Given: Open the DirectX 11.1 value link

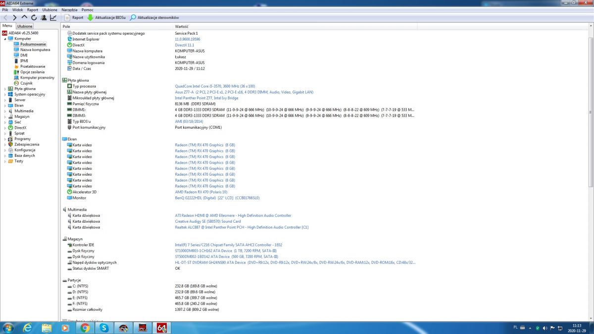Looking at the screenshot, I should click(x=185, y=45).
